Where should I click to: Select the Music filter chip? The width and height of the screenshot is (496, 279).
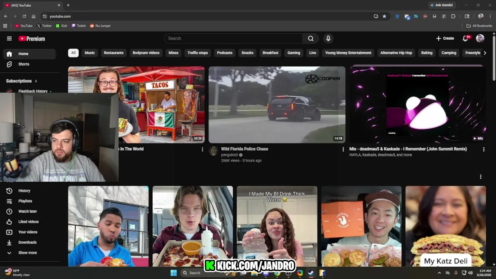click(90, 53)
